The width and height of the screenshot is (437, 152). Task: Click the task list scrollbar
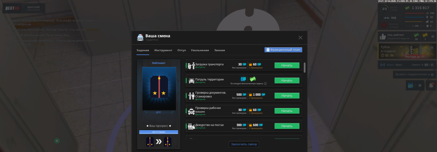point(304,67)
